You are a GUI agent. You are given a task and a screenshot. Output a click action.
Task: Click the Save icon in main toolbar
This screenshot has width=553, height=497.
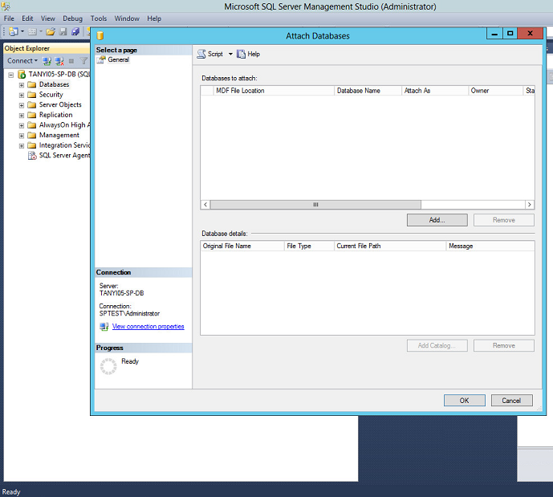[63, 32]
